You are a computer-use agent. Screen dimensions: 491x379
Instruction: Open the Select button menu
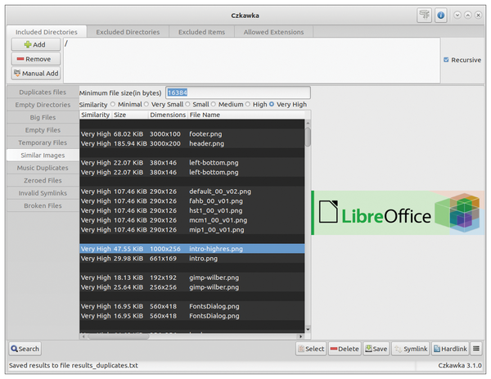click(311, 349)
